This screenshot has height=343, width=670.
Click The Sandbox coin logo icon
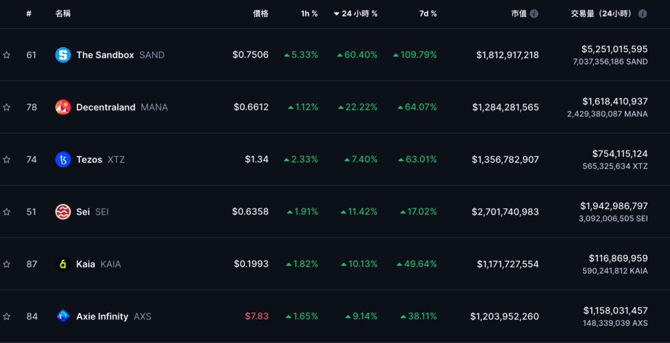[x=63, y=55]
